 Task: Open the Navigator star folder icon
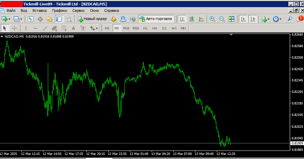point(50,19)
